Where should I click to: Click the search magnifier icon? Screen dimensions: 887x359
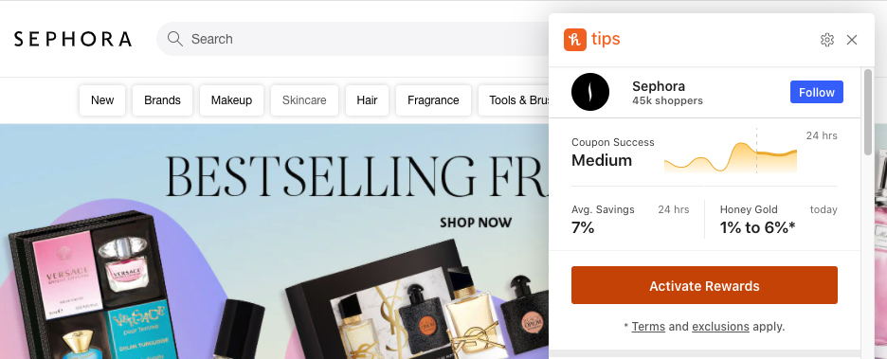(175, 39)
